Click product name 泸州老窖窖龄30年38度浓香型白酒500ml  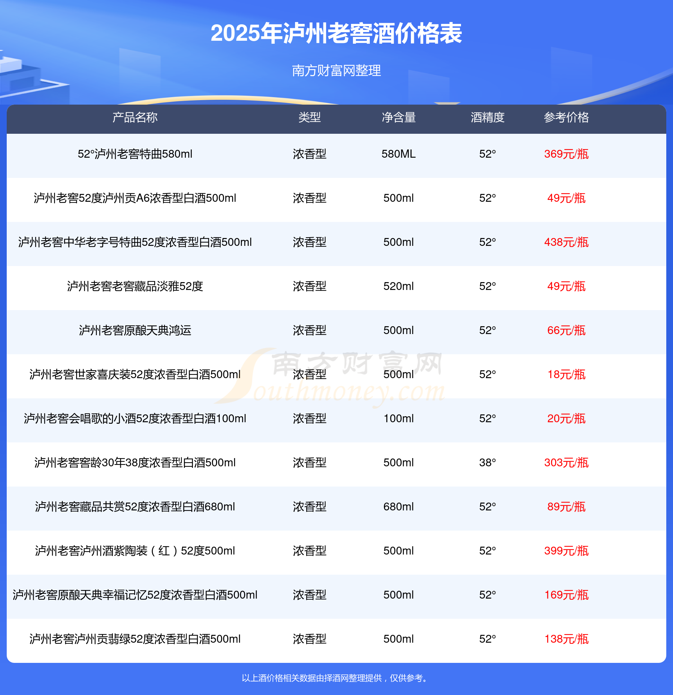tap(135, 463)
